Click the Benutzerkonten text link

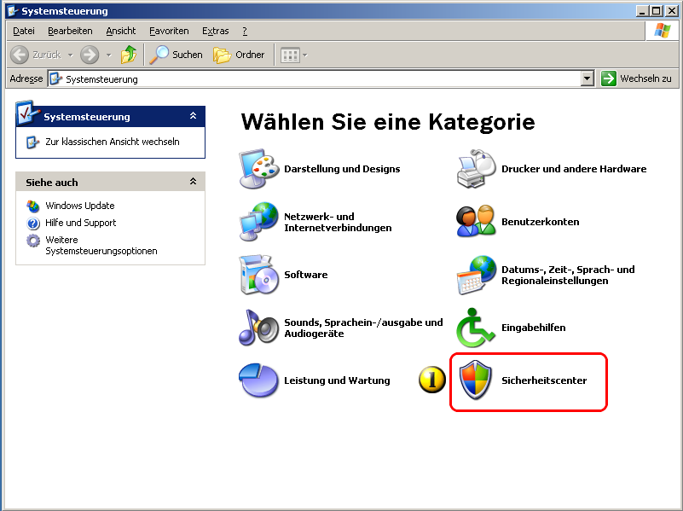(x=540, y=222)
